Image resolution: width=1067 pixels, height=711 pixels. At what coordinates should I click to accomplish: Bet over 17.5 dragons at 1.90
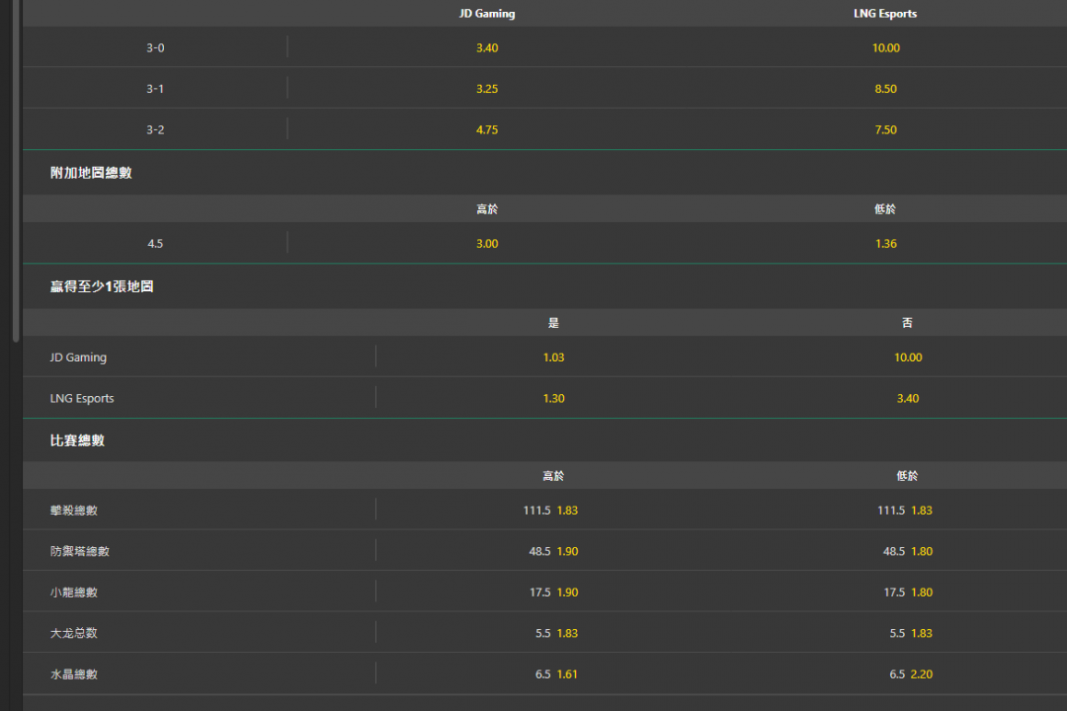click(553, 592)
